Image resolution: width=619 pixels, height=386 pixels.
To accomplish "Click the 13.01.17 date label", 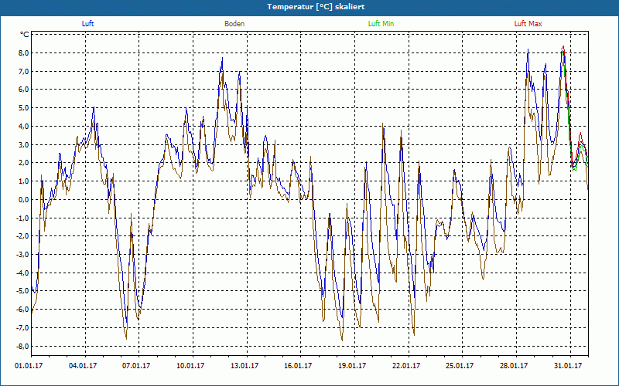I will coord(245,366).
